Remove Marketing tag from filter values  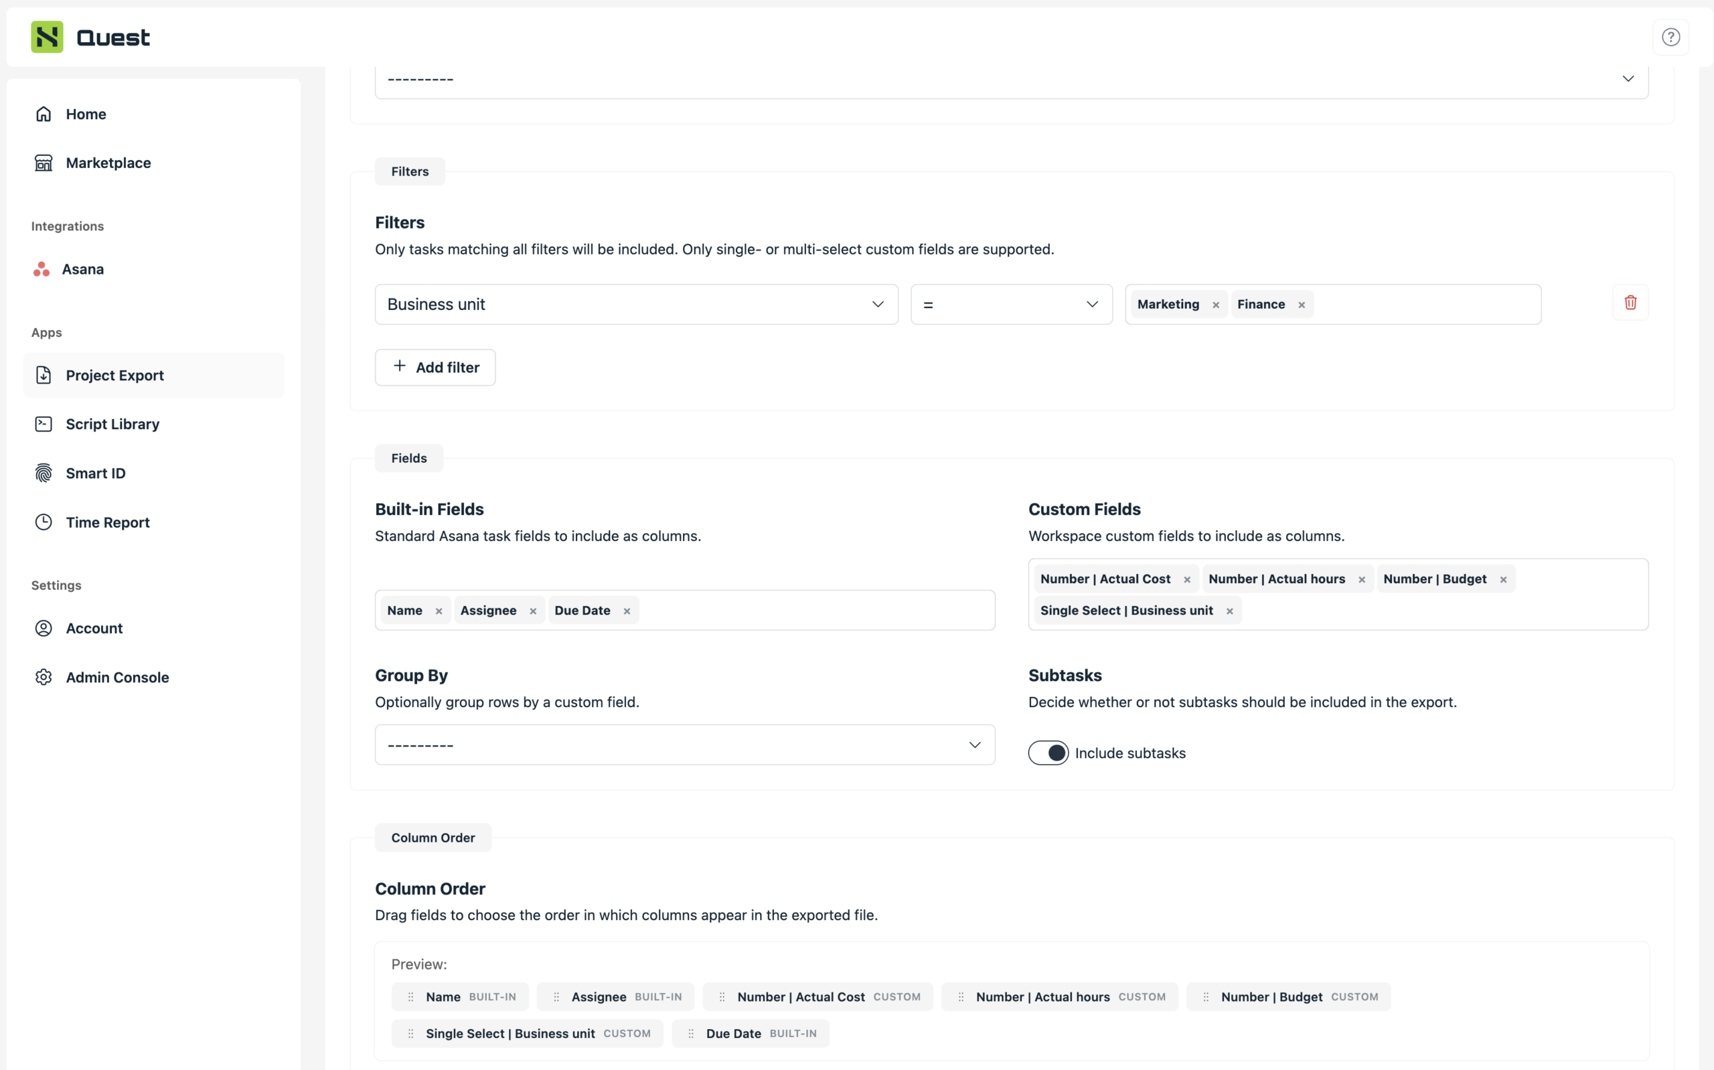1215,305
